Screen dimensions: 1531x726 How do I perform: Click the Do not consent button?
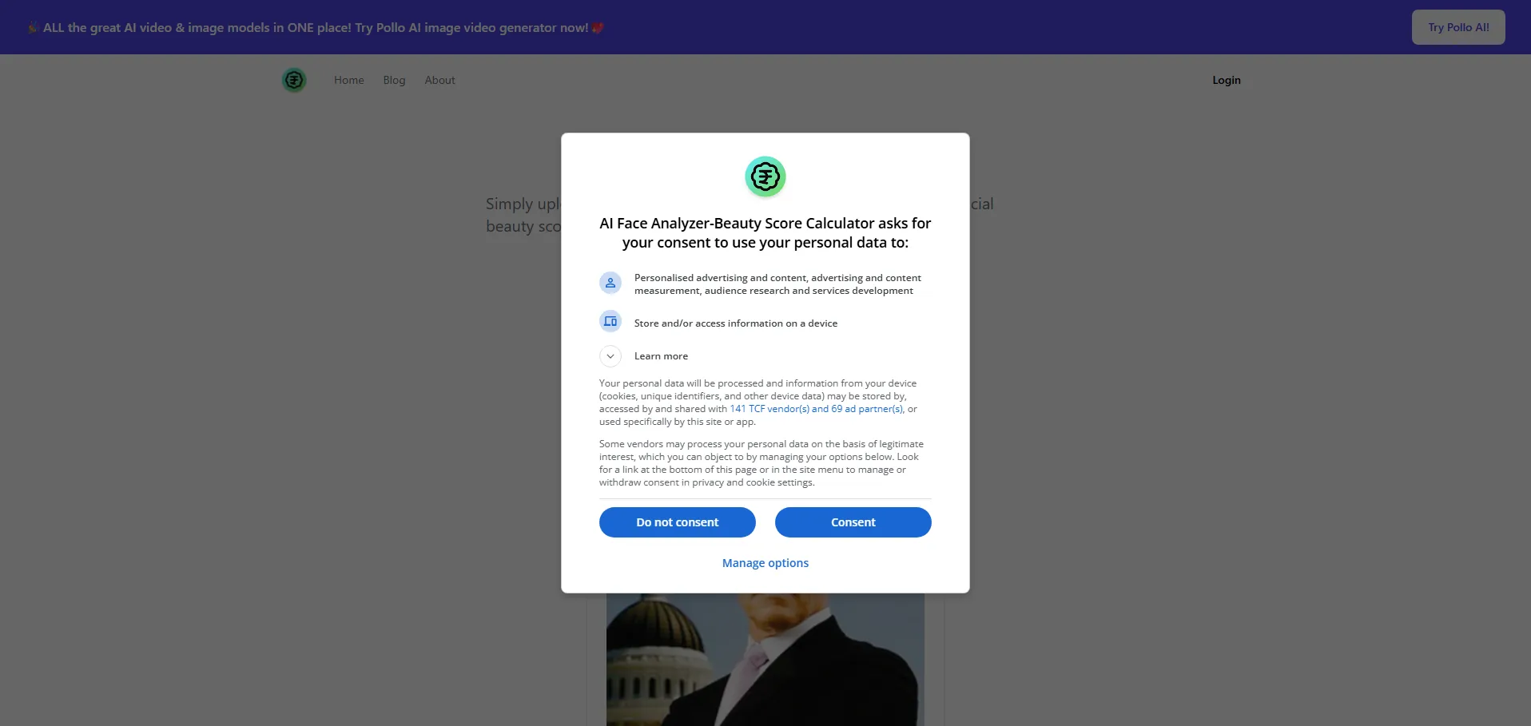(x=678, y=522)
